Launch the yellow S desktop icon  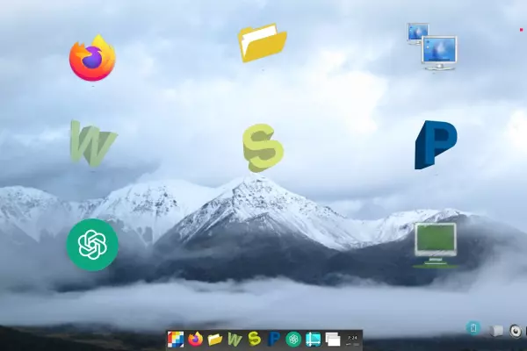[x=263, y=147]
